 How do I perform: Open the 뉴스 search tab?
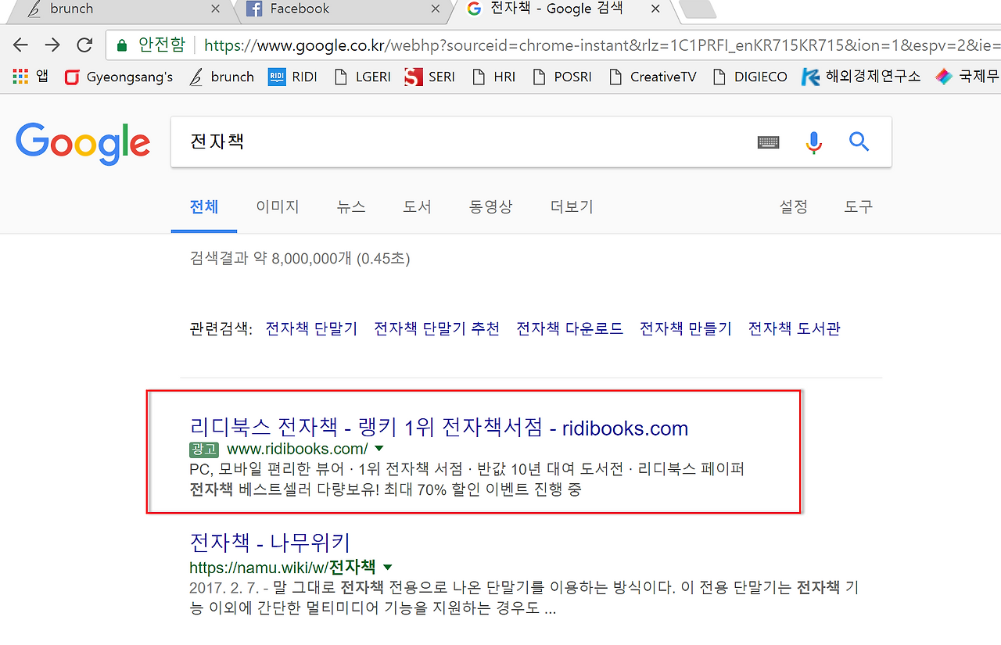click(351, 207)
